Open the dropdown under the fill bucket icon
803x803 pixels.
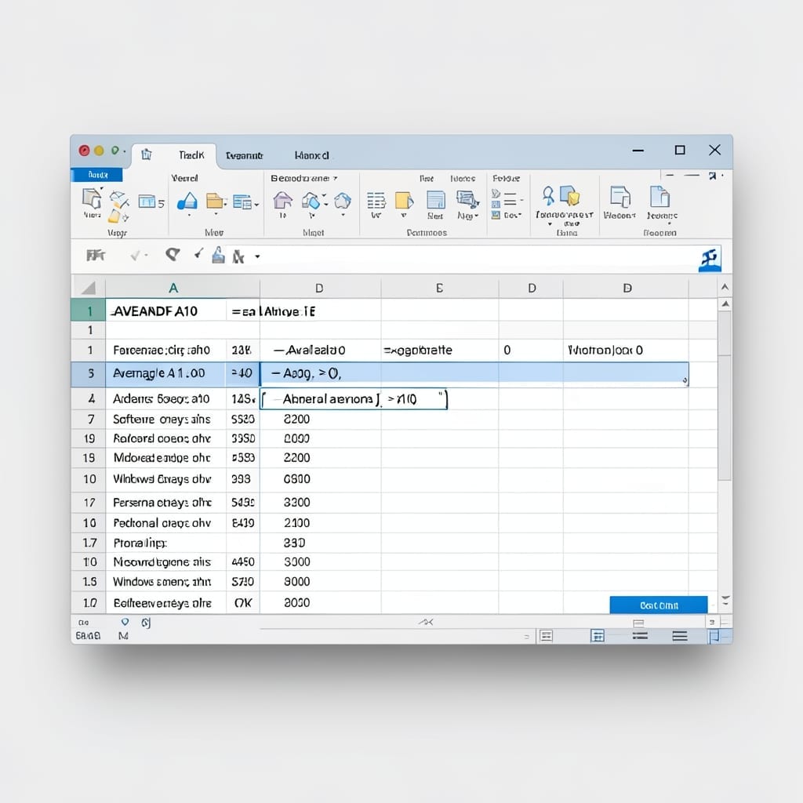(x=189, y=216)
